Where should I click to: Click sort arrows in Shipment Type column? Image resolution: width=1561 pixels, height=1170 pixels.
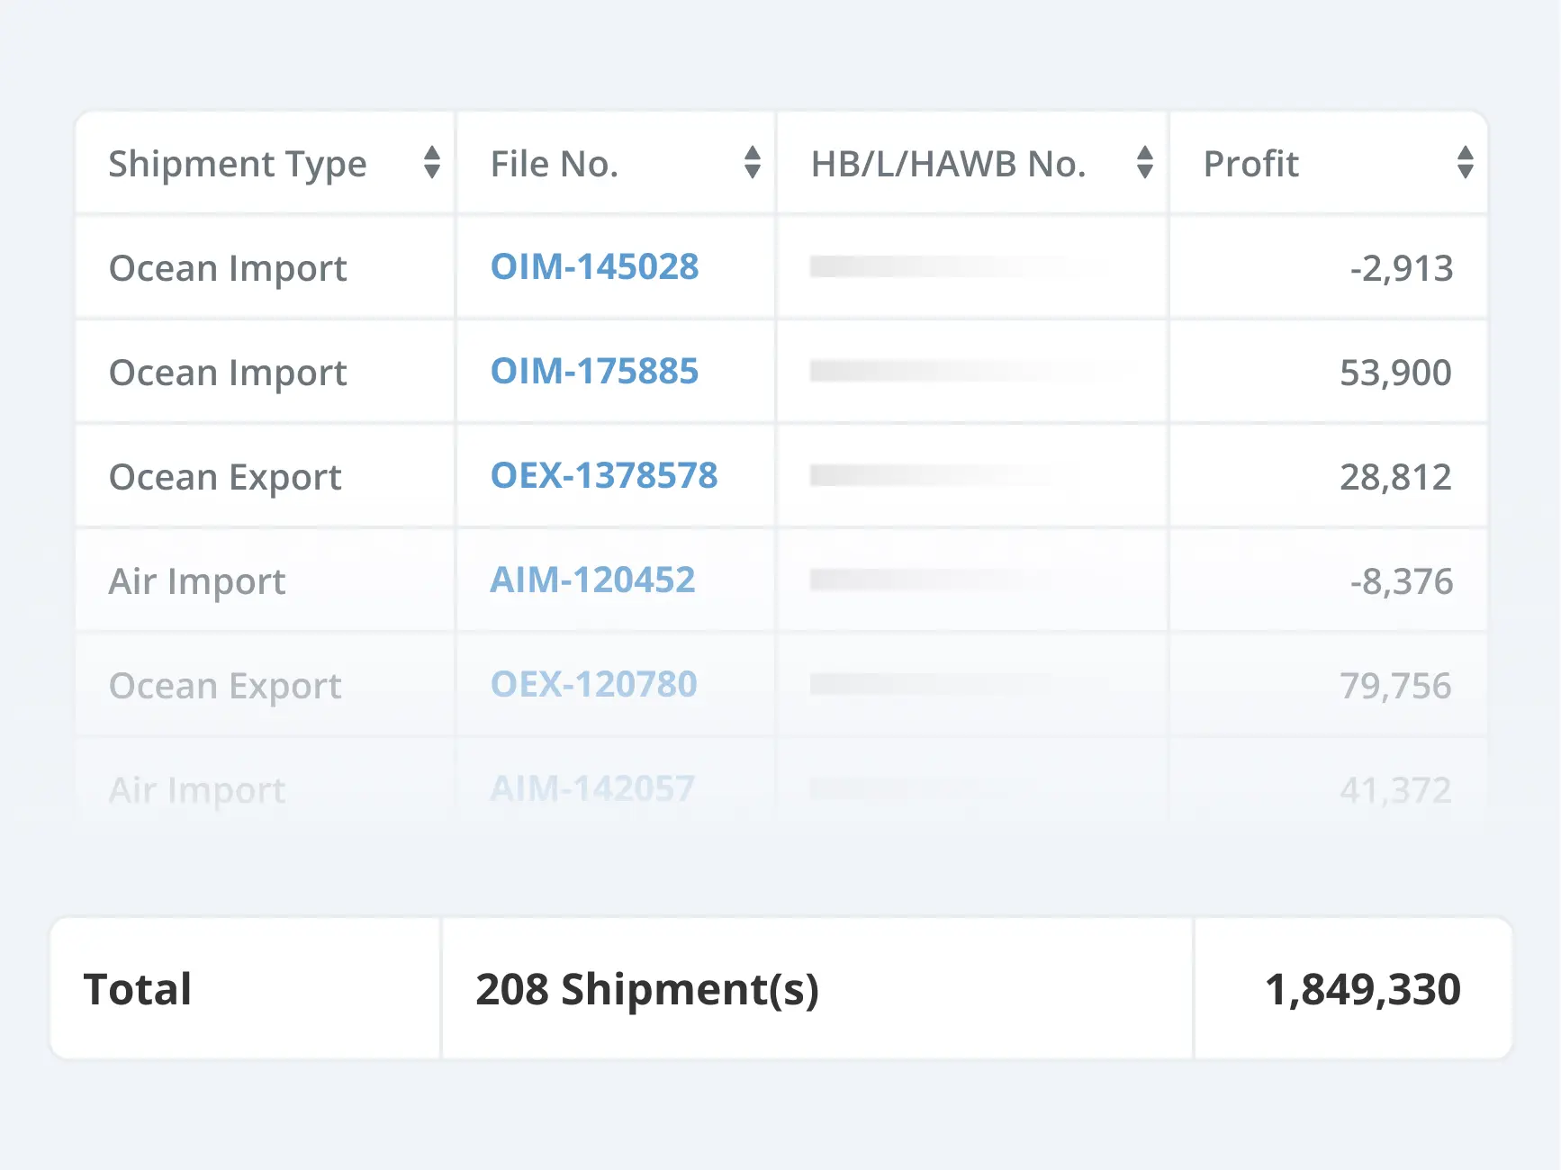coord(432,163)
